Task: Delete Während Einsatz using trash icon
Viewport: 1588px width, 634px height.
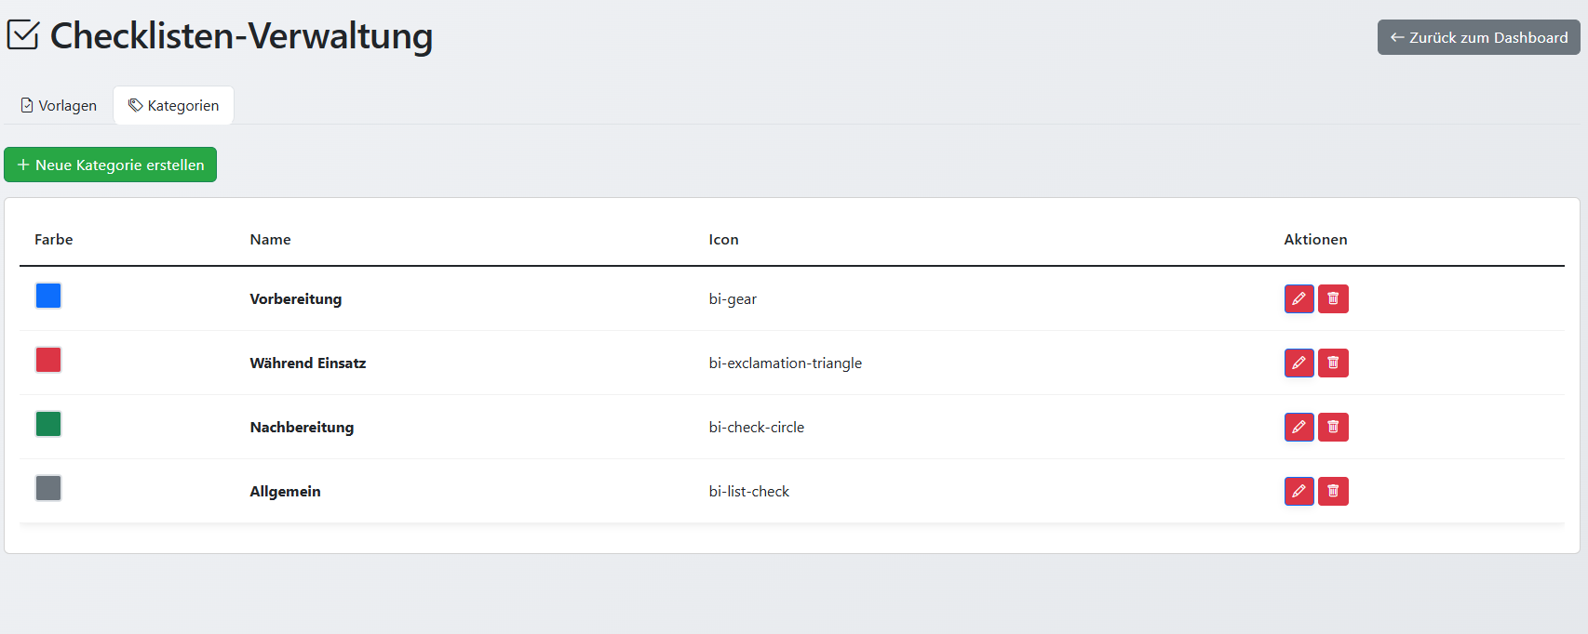Action: [1333, 363]
